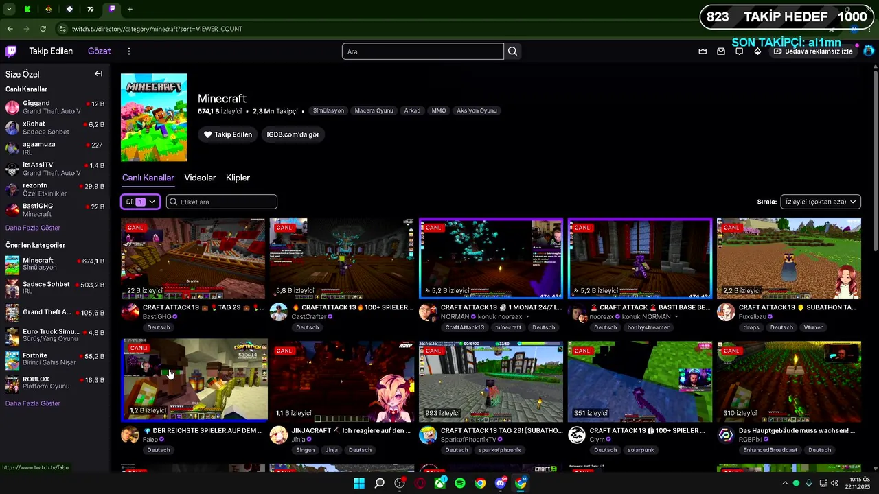Expand the browser tab search chevron
Image resolution: width=879 pixels, height=494 pixels.
click(x=9, y=9)
